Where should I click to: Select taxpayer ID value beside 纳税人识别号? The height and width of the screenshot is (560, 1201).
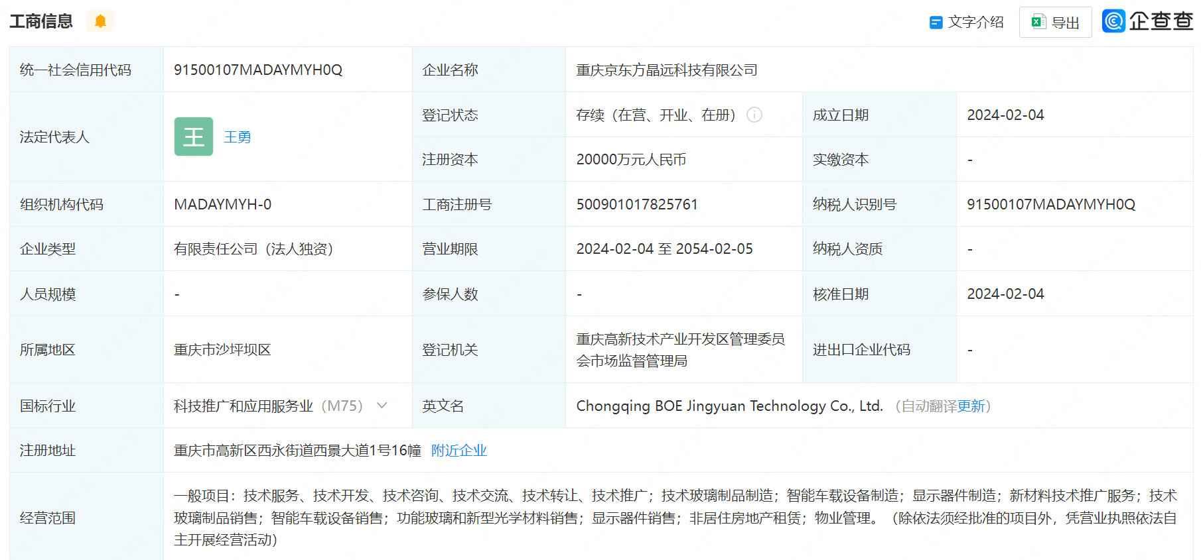1051,205
